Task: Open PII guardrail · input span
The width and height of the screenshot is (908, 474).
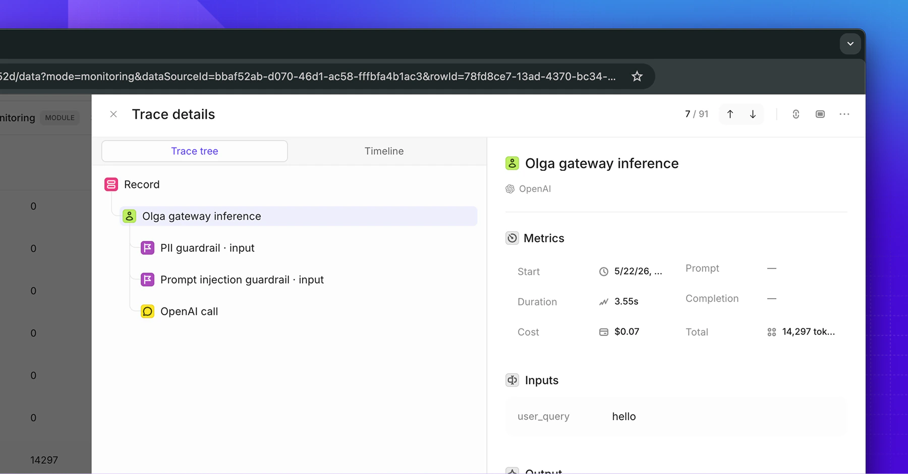Action: pyautogui.click(x=207, y=248)
